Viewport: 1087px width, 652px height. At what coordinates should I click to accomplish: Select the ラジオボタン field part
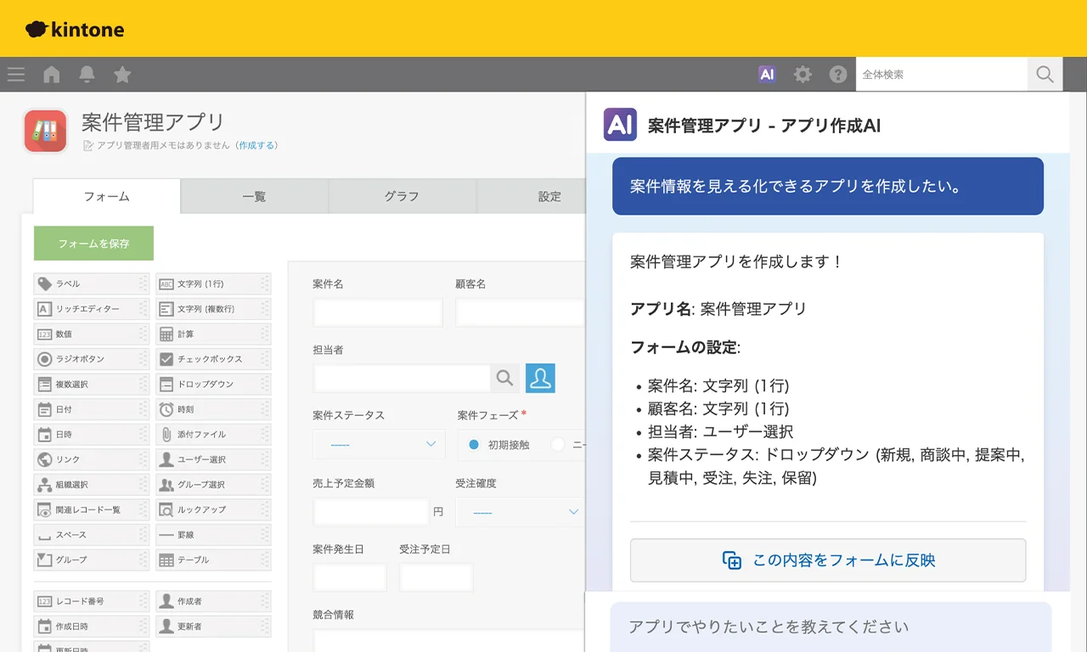click(x=91, y=359)
